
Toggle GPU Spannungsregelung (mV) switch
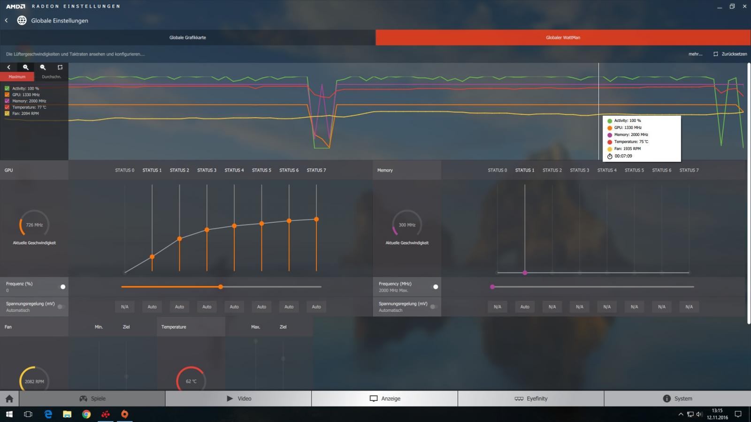61,307
